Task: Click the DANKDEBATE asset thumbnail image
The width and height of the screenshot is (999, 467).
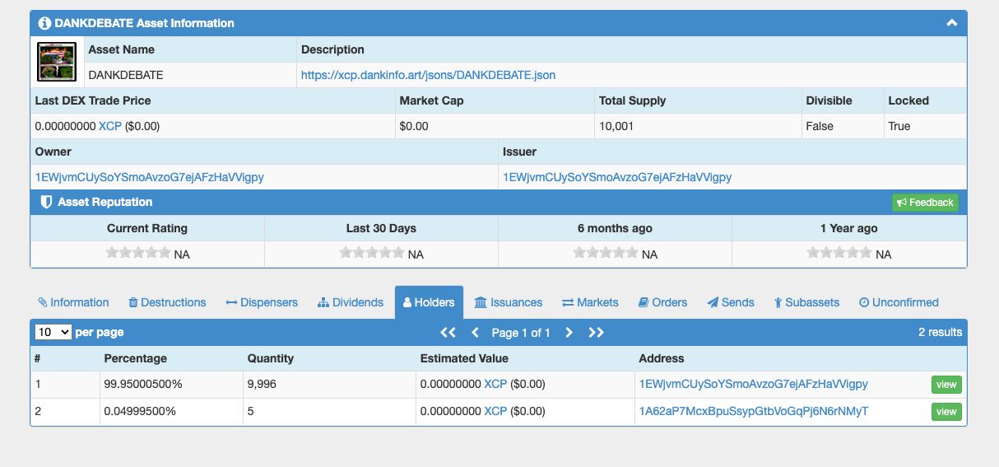Action: 57,62
